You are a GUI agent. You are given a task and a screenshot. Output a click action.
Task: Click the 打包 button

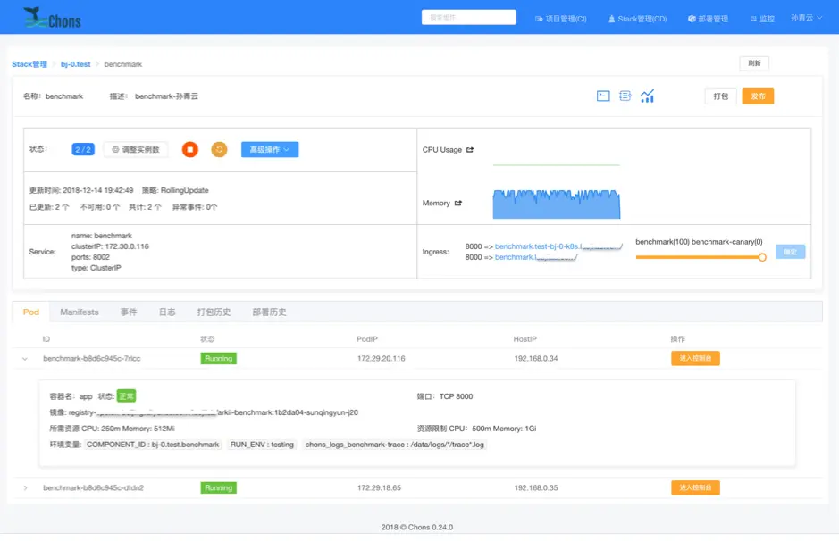point(721,96)
